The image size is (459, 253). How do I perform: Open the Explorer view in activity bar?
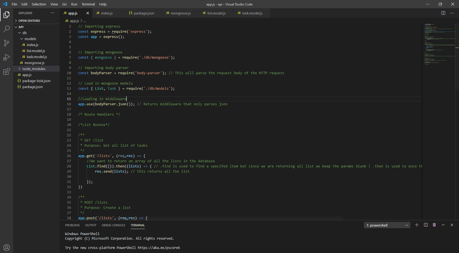click(x=7, y=15)
